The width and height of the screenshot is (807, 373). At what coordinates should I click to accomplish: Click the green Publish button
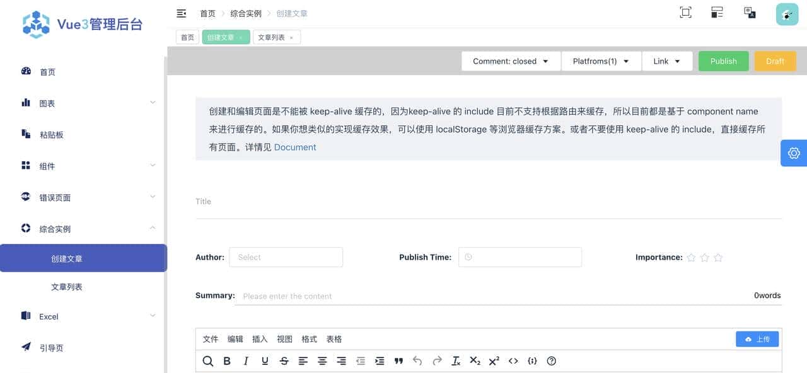(723, 61)
